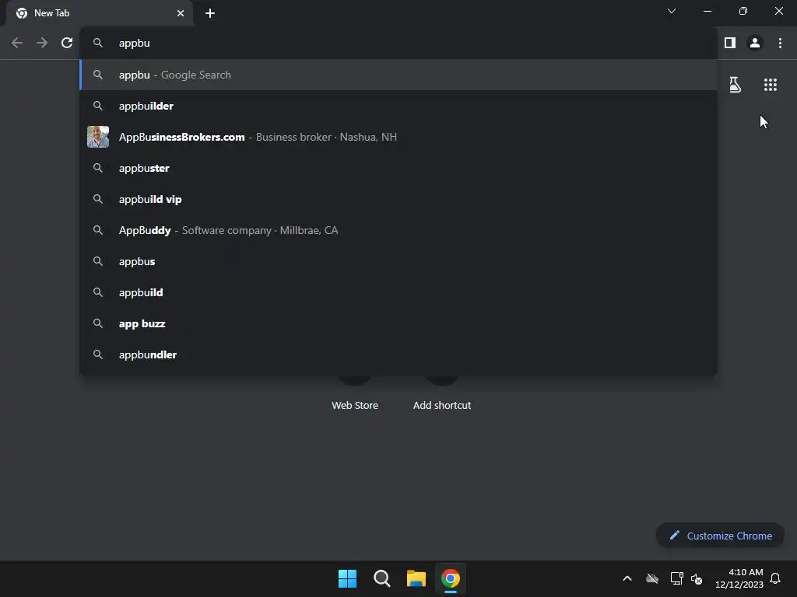Open the network display tray icon
Screen dimensions: 797x597
[676, 578]
